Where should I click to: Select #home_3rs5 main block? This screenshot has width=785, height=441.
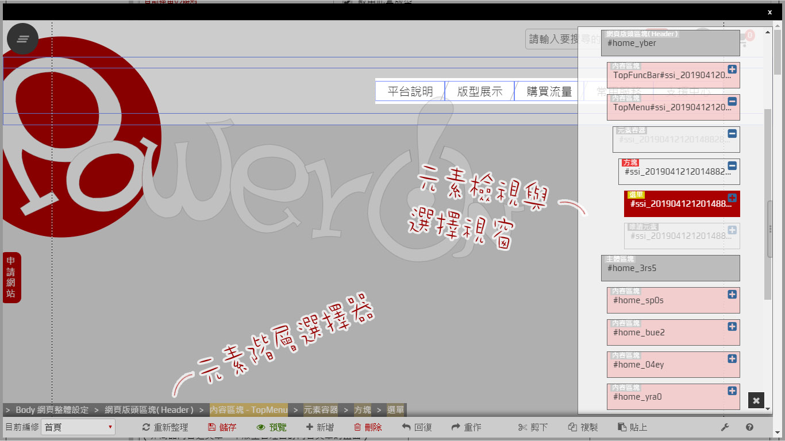(x=670, y=268)
